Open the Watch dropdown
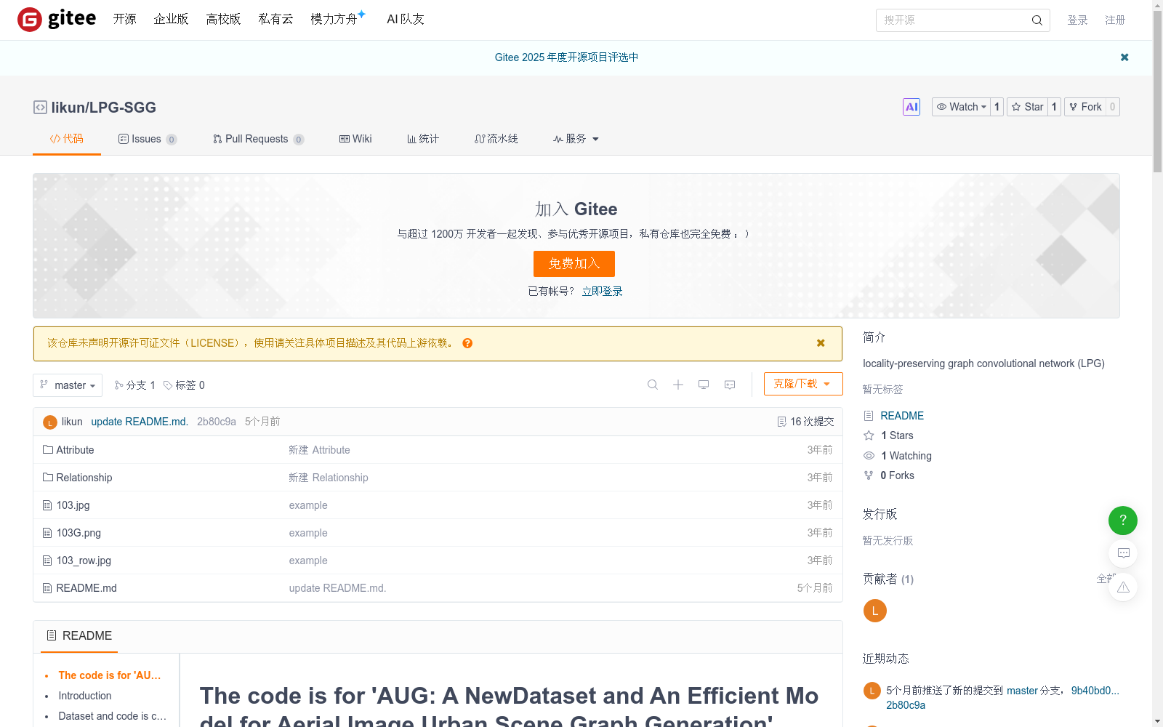1163x727 pixels. tap(962, 107)
